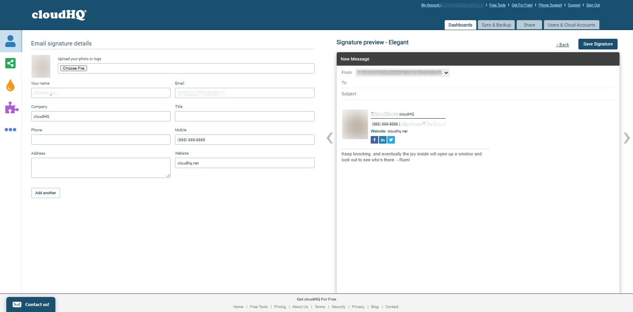Viewport: 633px width, 312px height.
Task: Click the Rumi quote text in preview
Action: [411, 157]
